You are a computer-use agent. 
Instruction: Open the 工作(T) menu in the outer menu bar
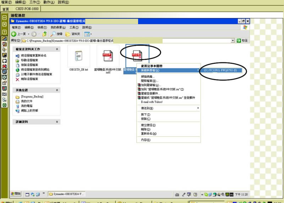point(35,2)
